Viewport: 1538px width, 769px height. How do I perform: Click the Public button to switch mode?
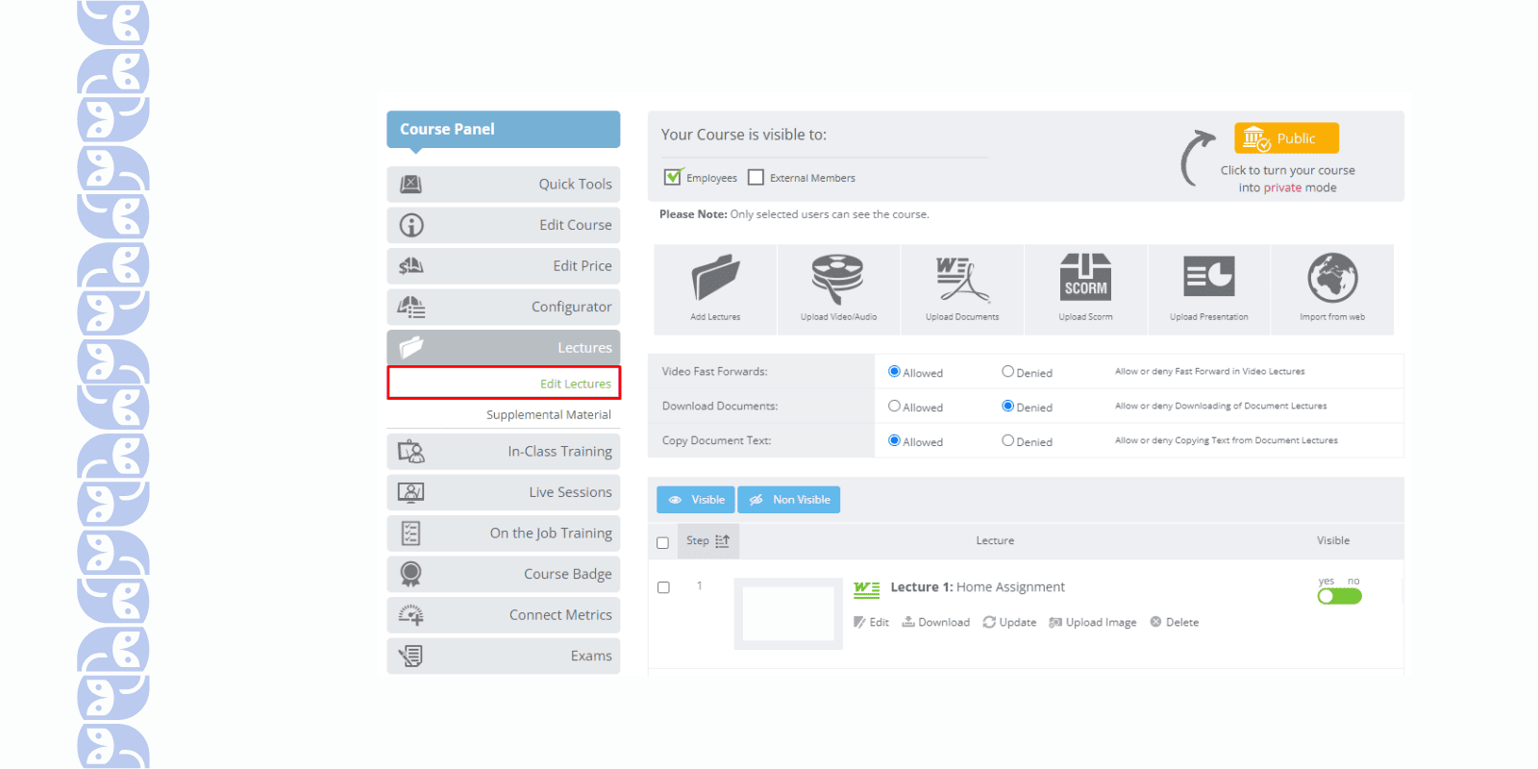[1286, 138]
